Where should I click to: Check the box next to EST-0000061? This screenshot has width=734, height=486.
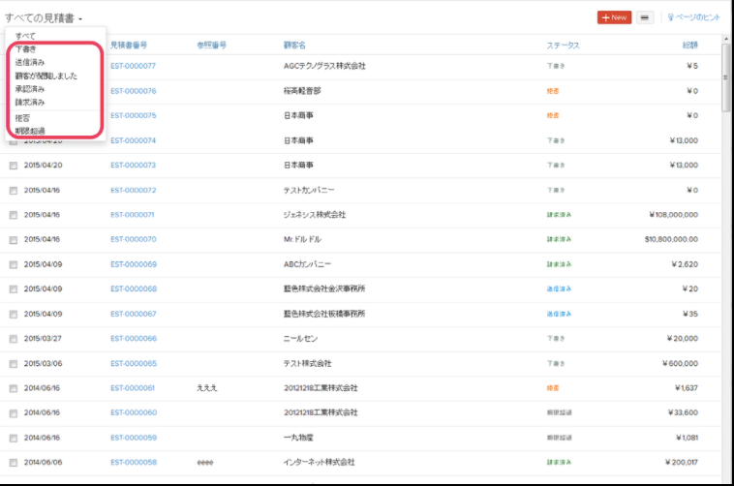click(14, 388)
